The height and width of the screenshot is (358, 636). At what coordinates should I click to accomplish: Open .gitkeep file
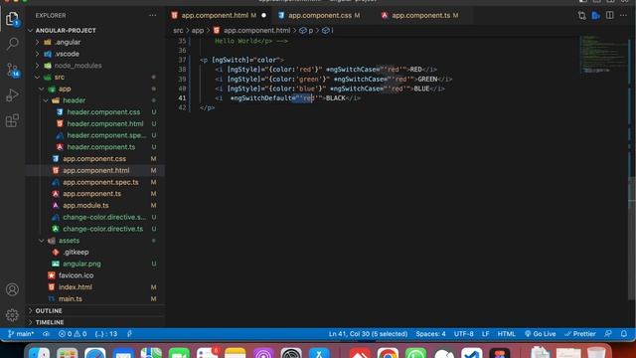coord(76,252)
